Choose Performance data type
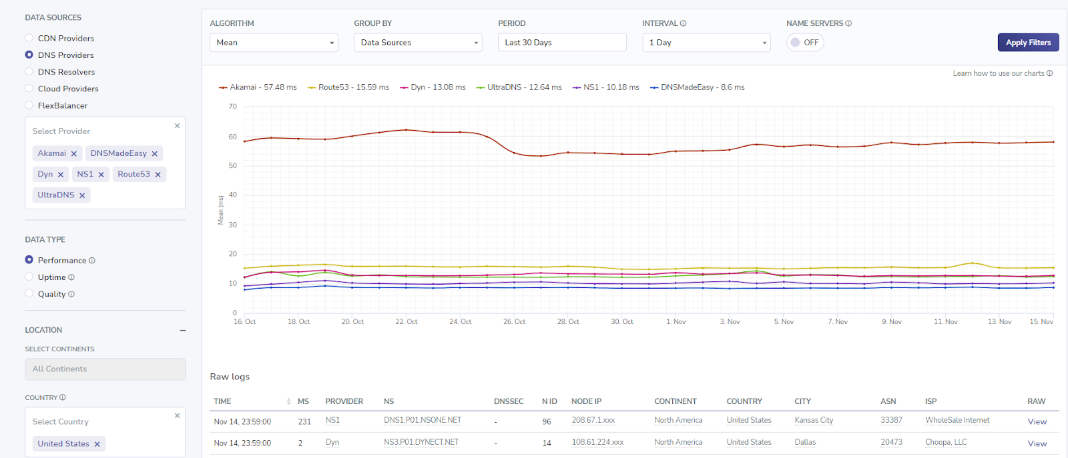The image size is (1068, 458). 29,260
